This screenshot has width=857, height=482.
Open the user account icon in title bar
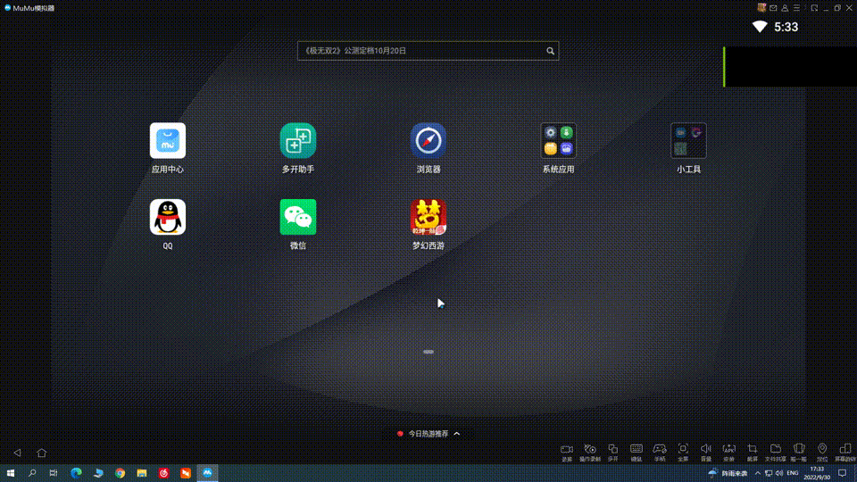pyautogui.click(x=785, y=8)
